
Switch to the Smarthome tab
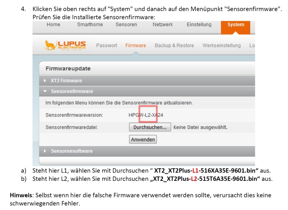(x=90, y=25)
